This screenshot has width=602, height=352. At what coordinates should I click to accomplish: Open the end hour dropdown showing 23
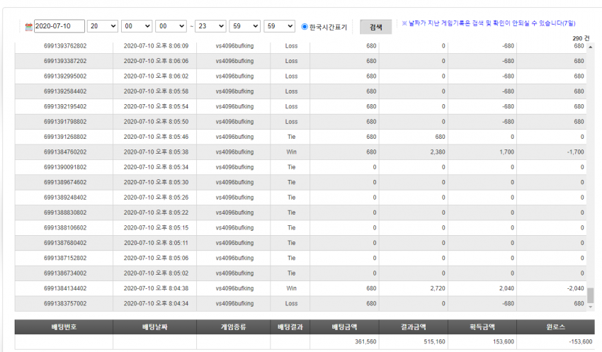tap(210, 26)
